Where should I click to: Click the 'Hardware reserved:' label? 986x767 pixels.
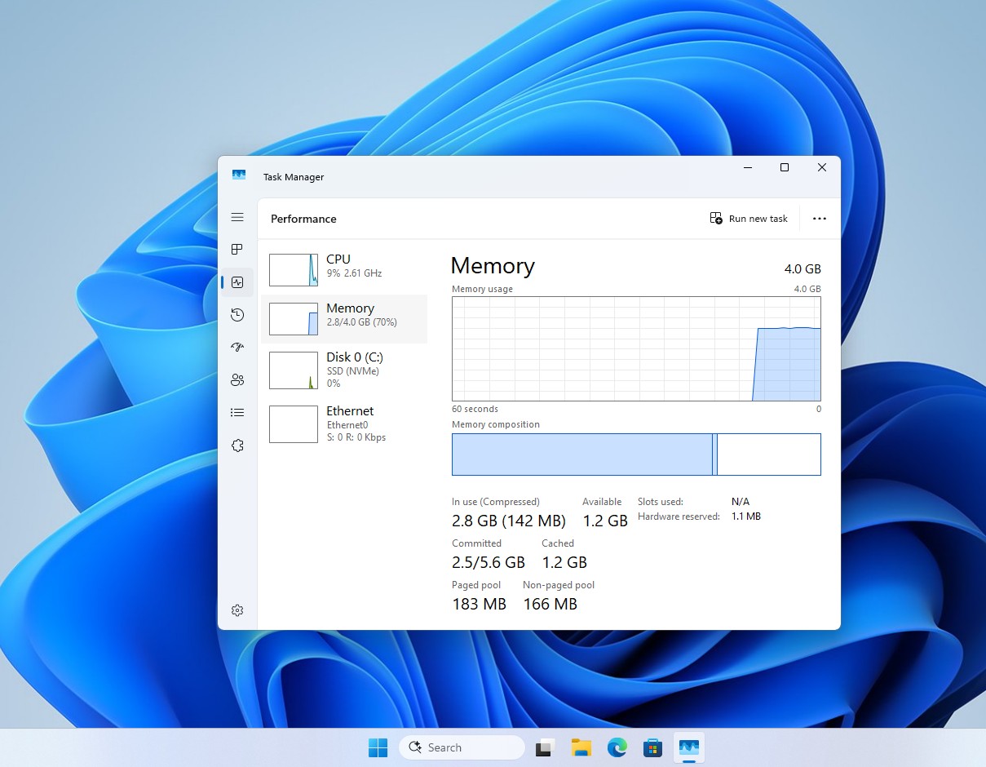point(679,517)
